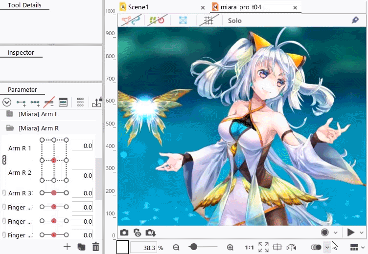Click the play button
The height and width of the screenshot is (254, 368).
coord(351,233)
